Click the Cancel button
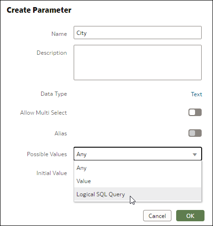This screenshot has height=226, width=213. [157, 216]
